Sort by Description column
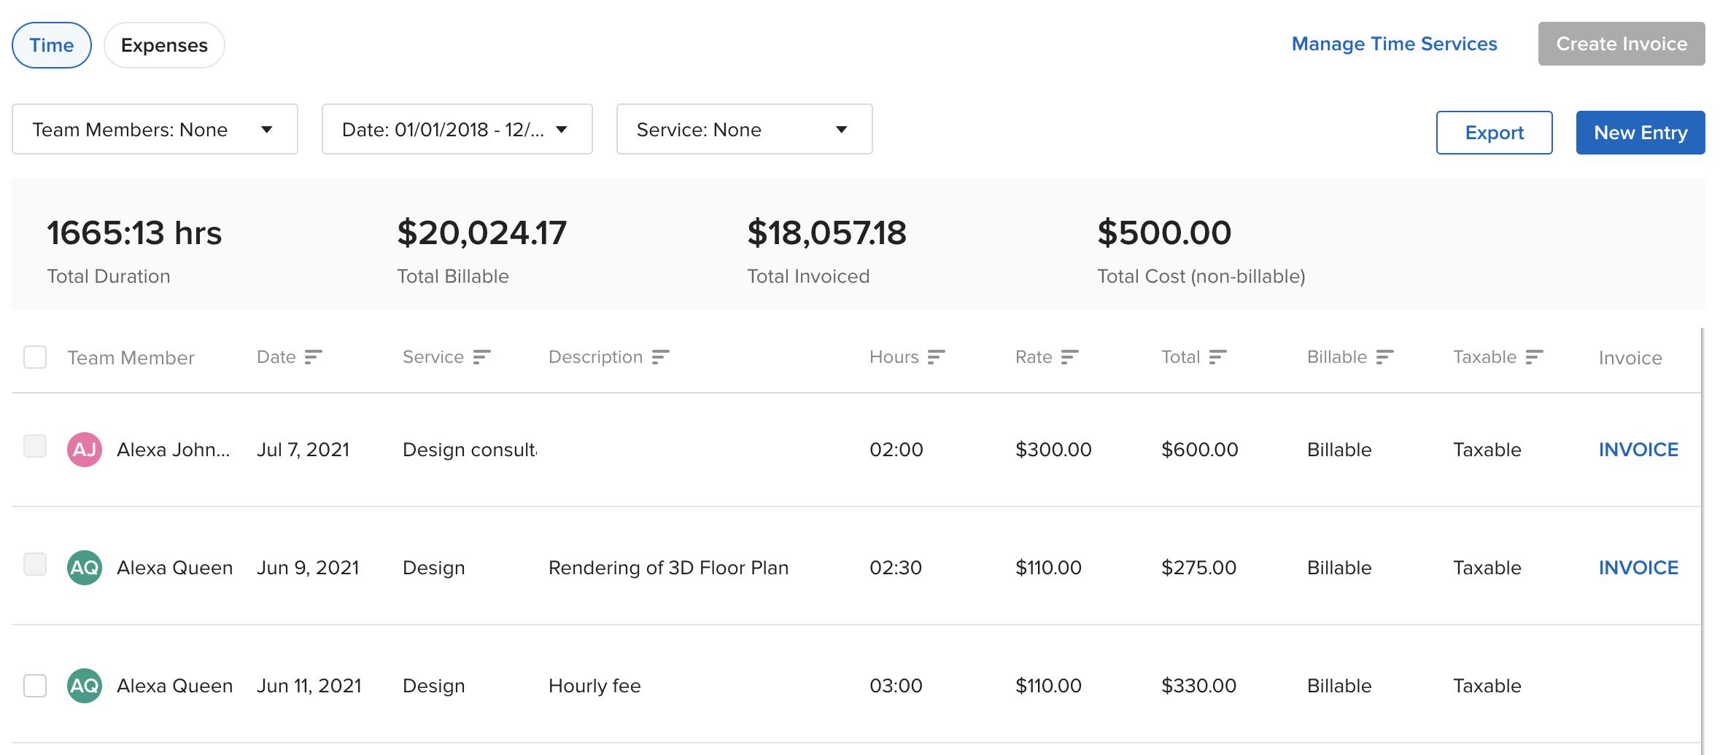Screen dimensions: 1720x755 tap(661, 357)
